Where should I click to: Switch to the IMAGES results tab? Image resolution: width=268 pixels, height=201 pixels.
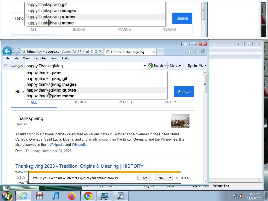tap(125, 102)
